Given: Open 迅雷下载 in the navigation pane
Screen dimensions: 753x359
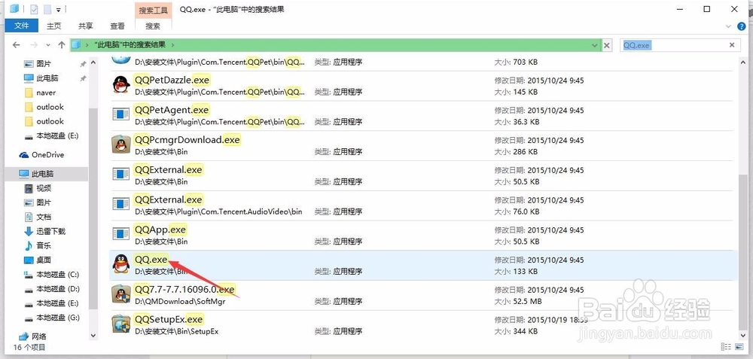Looking at the screenshot, I should 44,231.
